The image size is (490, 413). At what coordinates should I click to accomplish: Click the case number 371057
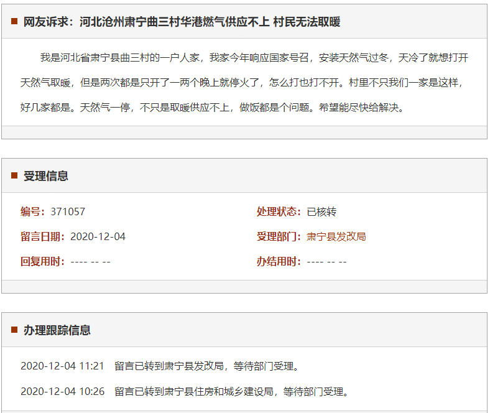(x=68, y=211)
